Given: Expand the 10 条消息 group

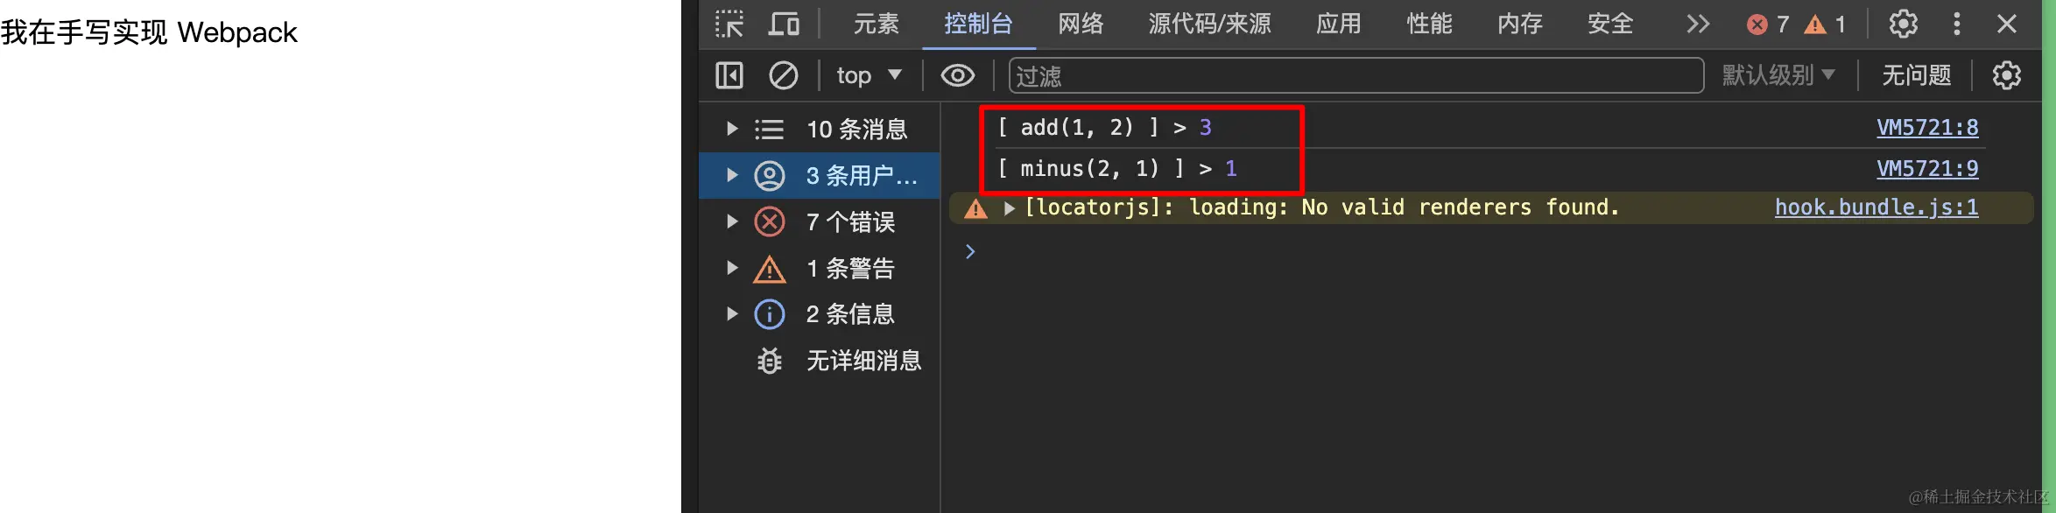Looking at the screenshot, I should 732,129.
